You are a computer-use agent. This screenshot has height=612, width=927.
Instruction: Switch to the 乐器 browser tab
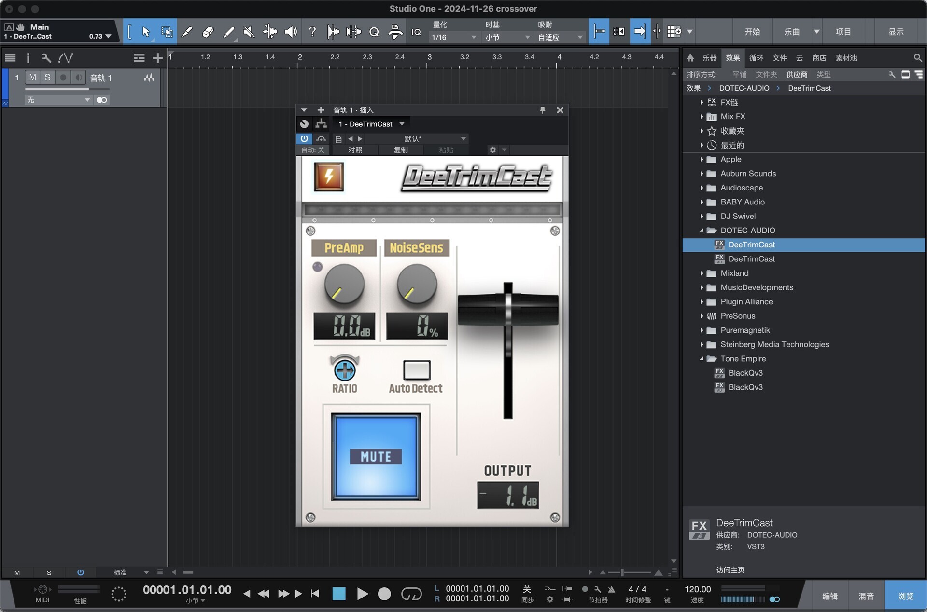[x=709, y=58]
